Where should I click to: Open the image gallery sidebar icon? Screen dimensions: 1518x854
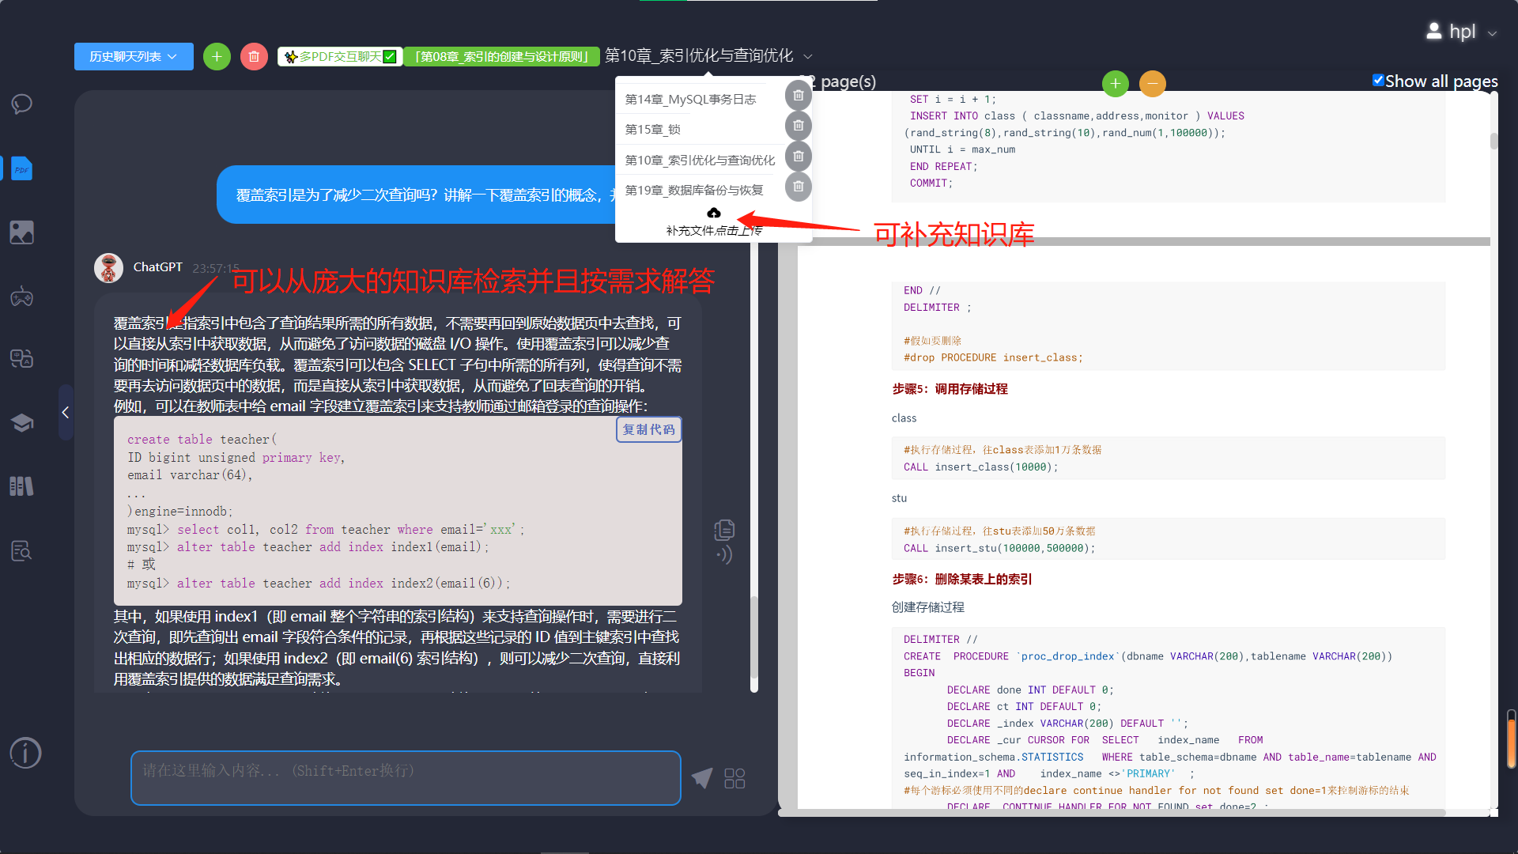click(22, 232)
